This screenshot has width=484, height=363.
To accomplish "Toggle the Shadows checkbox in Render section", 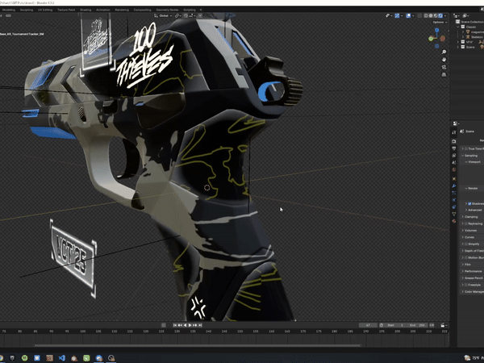I will [x=469, y=204].
